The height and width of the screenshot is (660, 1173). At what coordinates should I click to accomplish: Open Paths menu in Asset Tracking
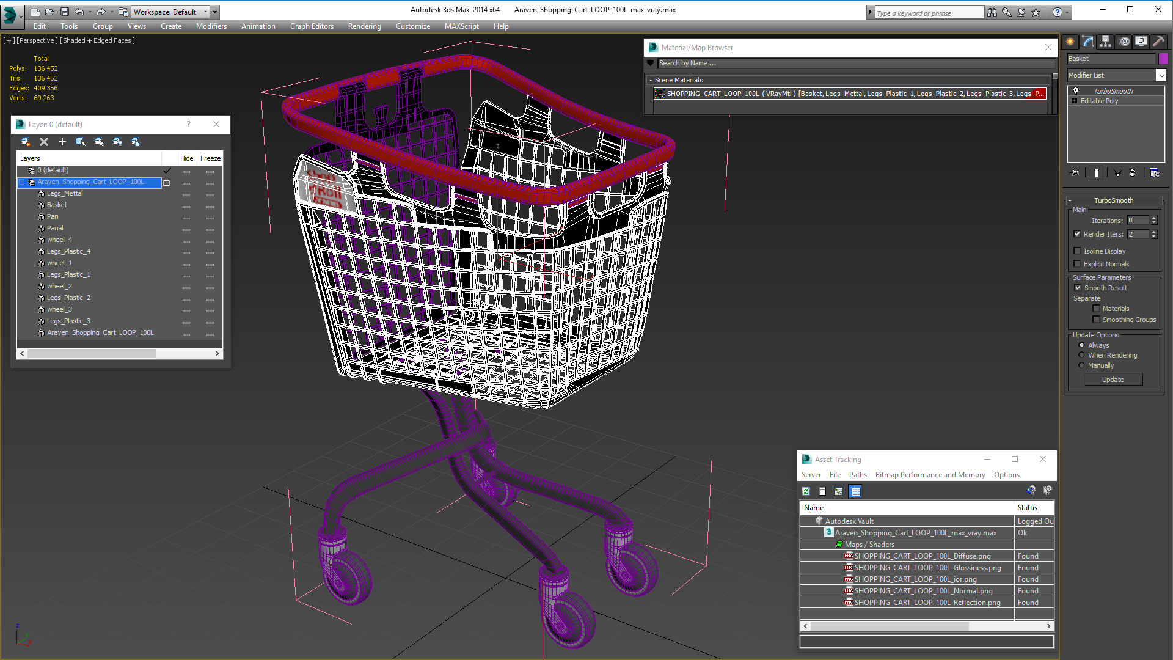857,475
